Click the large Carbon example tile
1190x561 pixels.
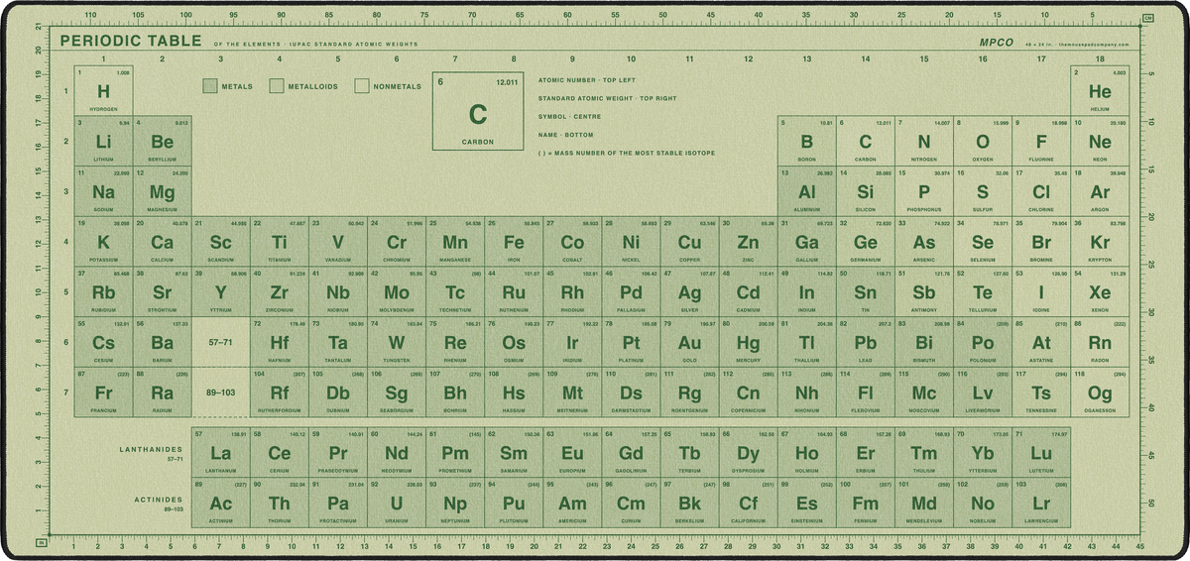click(477, 111)
